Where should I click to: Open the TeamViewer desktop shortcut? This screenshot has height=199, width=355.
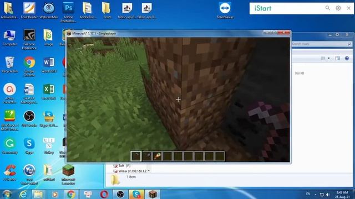225,11
